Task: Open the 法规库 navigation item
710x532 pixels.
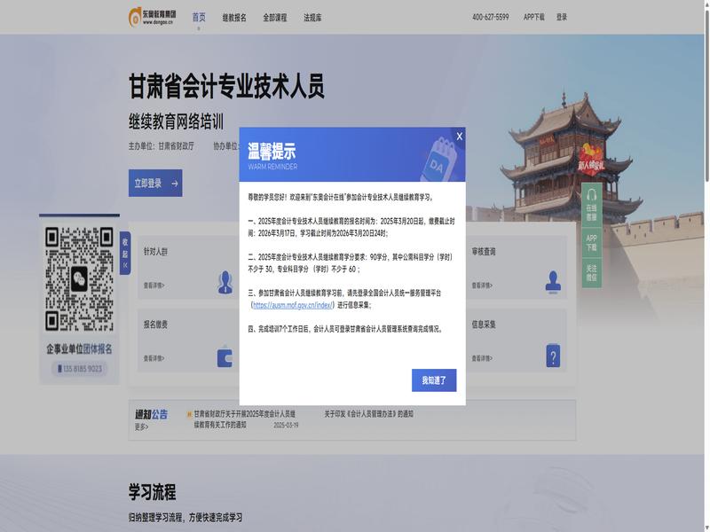Action: 312,17
